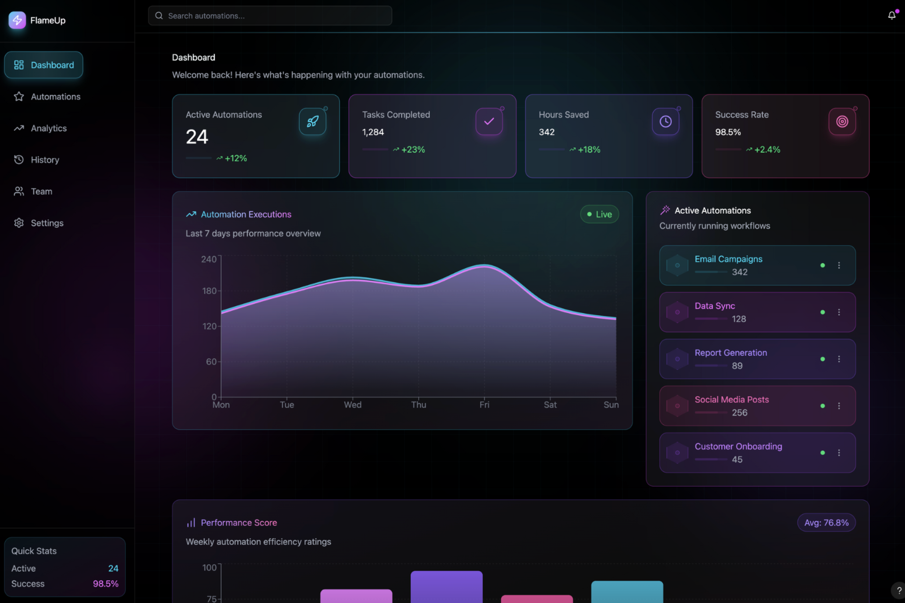905x603 pixels.
Task: Toggle the green status dot on Email Campaigns
Action: coord(822,265)
